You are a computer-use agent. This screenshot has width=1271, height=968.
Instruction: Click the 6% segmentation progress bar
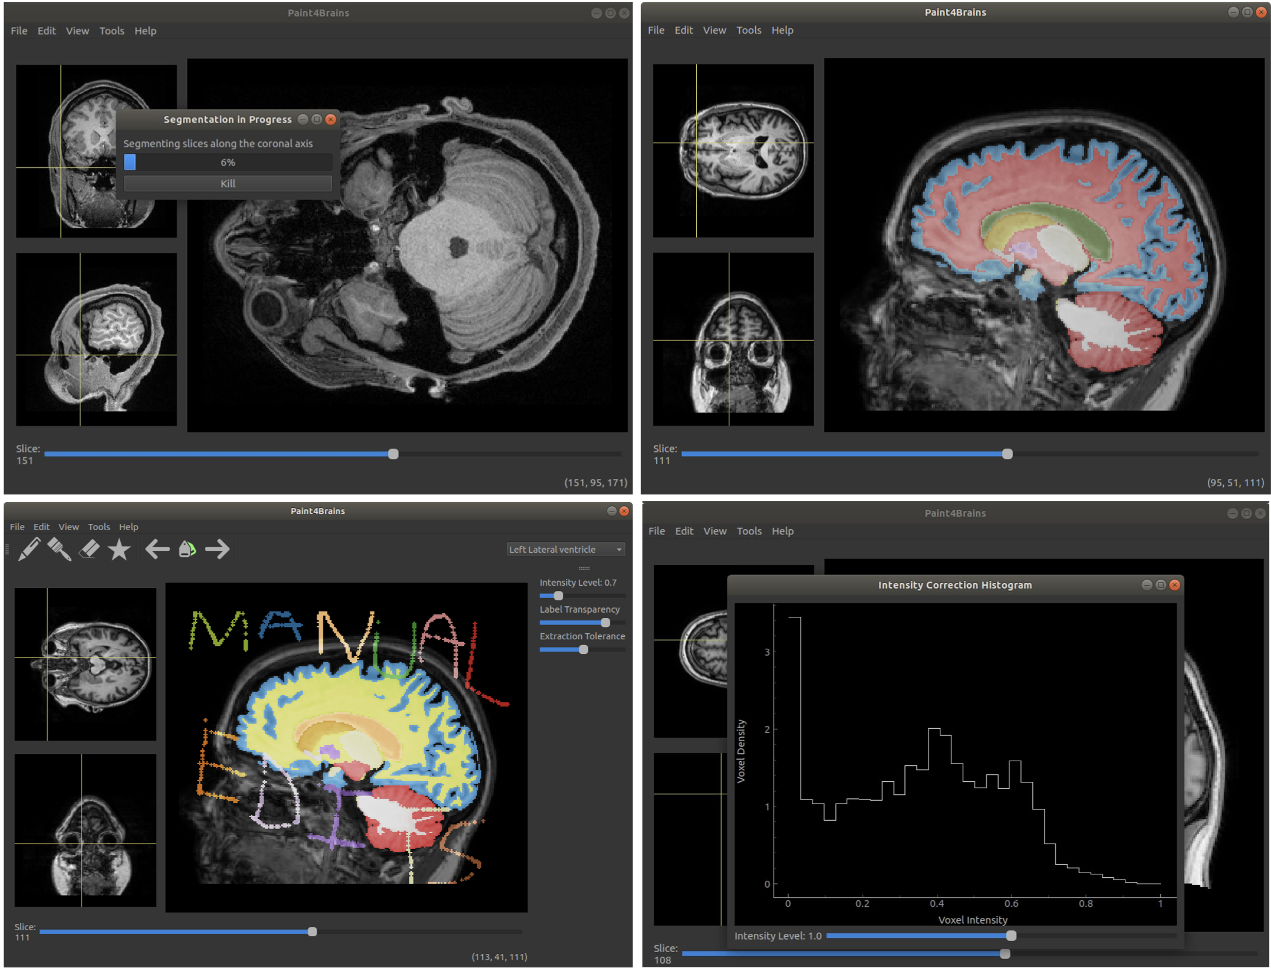tap(228, 162)
